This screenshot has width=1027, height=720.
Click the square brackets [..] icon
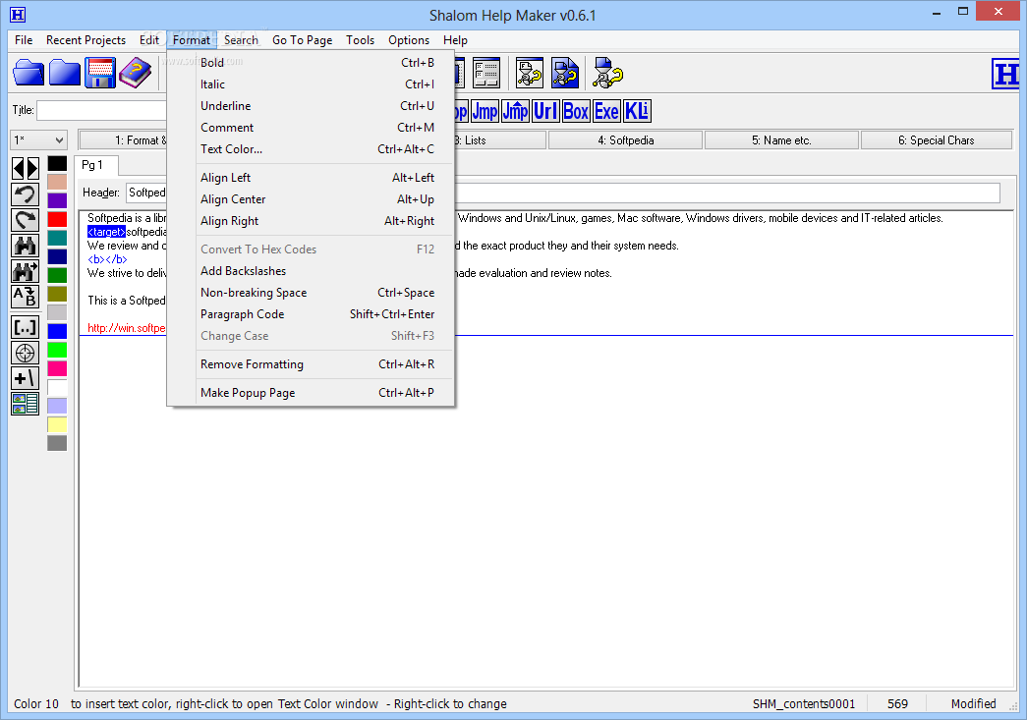point(25,327)
